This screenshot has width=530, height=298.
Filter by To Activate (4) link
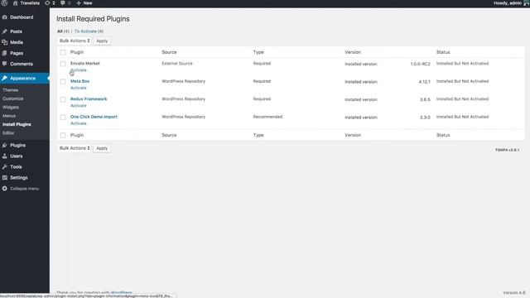coord(89,31)
